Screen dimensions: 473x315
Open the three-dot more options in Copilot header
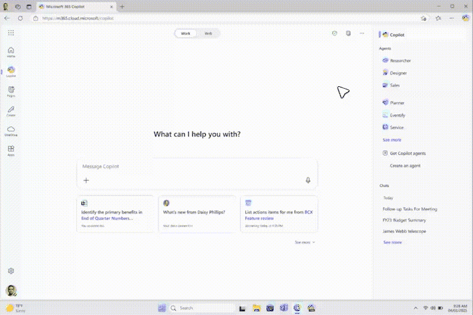pos(362,33)
